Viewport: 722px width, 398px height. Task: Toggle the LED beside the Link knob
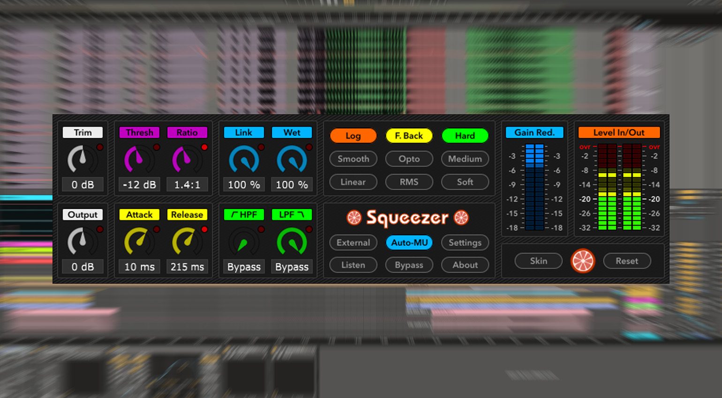coord(261,147)
